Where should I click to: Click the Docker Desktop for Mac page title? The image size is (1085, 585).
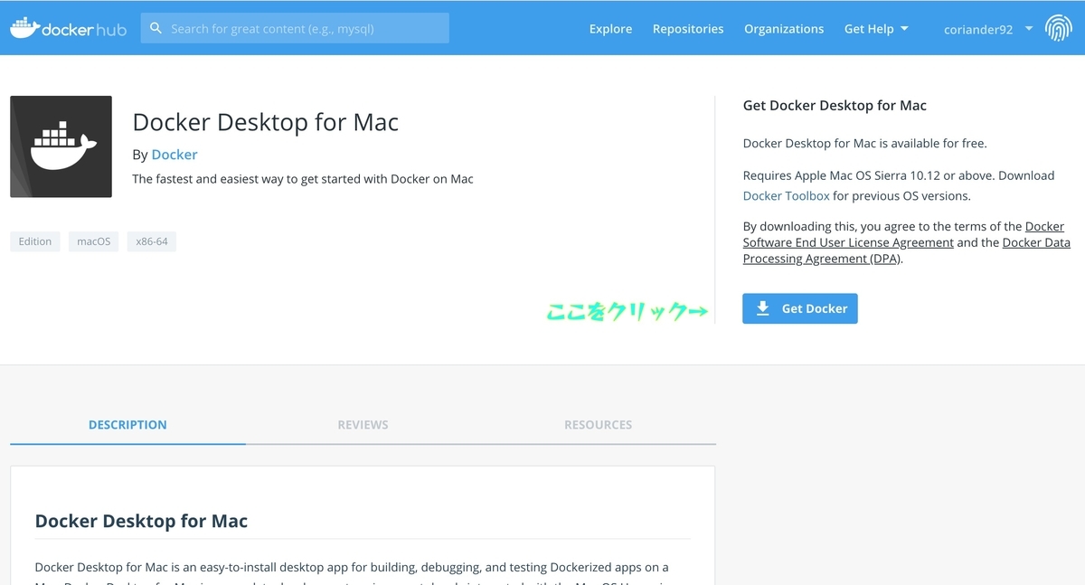pyautogui.click(x=266, y=122)
